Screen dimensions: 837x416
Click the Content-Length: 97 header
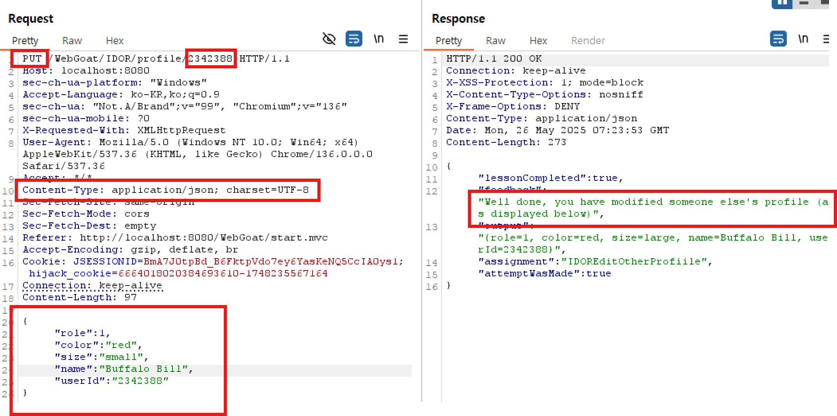80,297
